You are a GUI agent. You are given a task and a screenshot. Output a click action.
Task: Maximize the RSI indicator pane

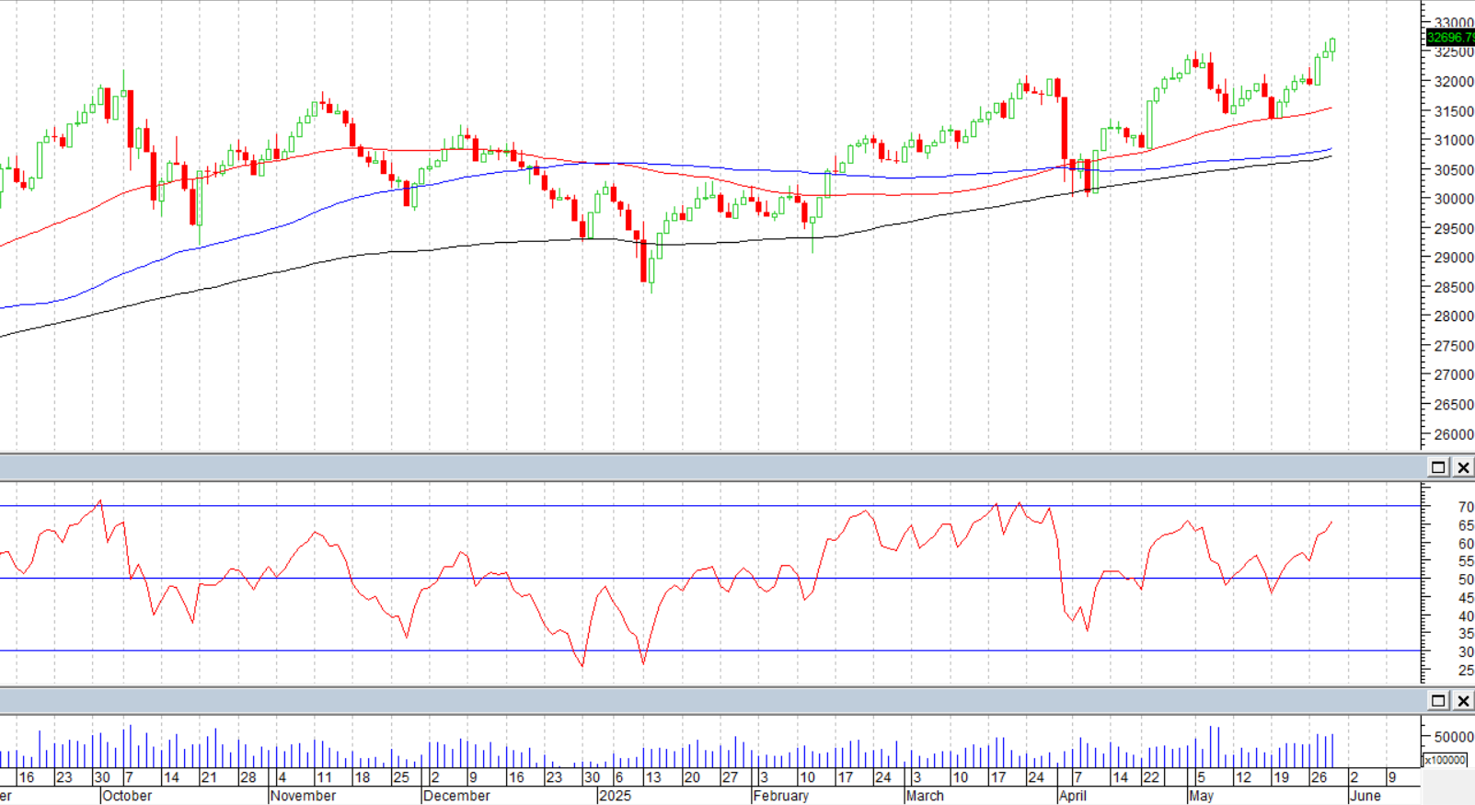pos(1438,467)
